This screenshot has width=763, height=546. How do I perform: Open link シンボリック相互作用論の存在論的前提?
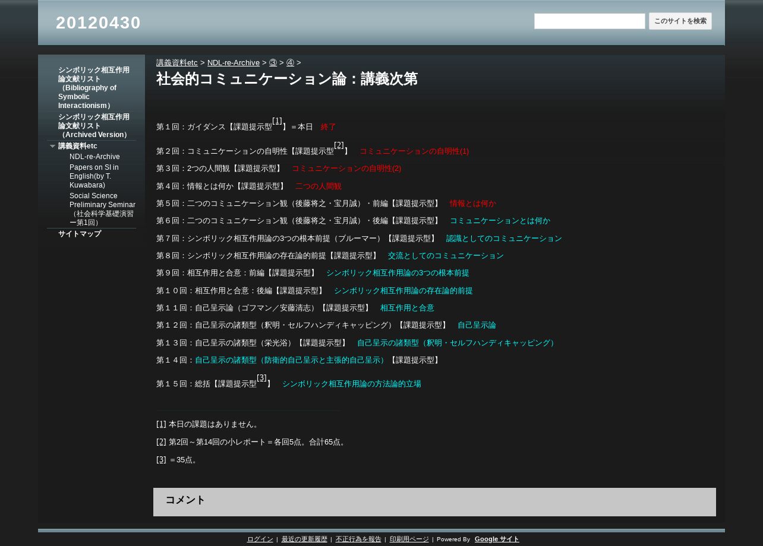tap(403, 291)
